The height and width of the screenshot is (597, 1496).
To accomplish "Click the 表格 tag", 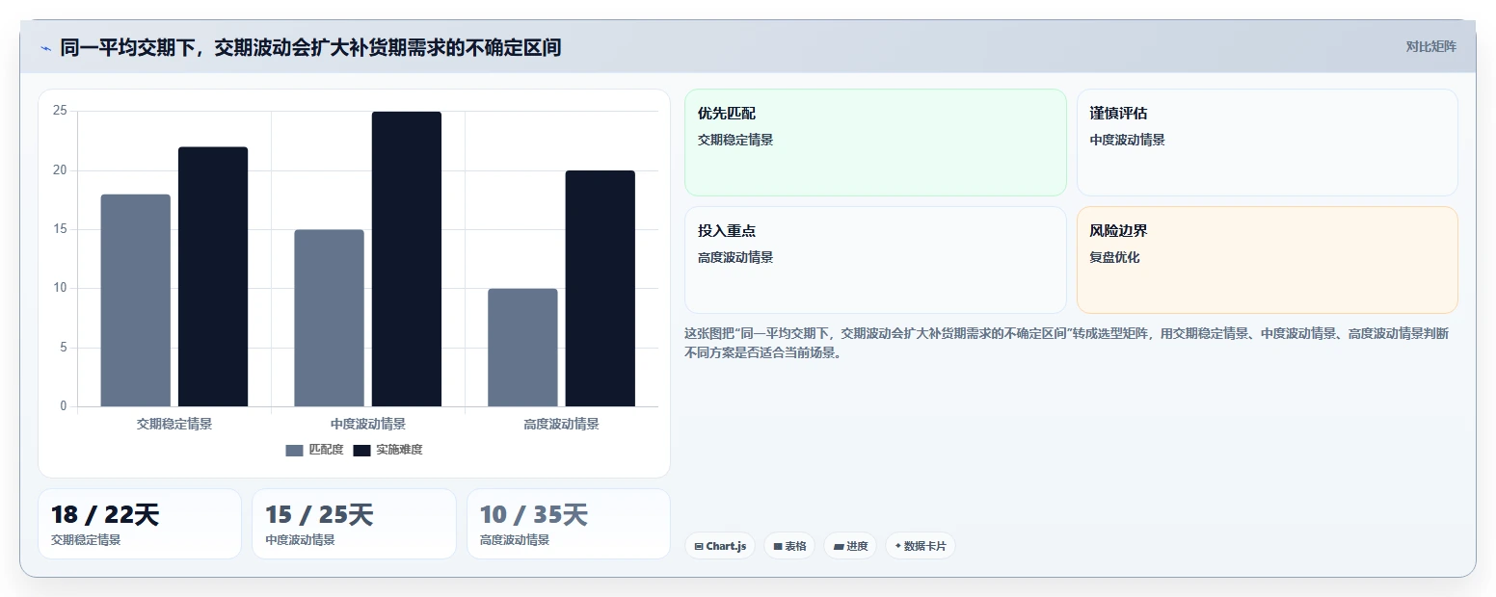I will pyautogui.click(x=789, y=546).
